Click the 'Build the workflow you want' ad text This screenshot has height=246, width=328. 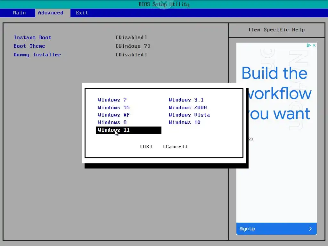276,93
